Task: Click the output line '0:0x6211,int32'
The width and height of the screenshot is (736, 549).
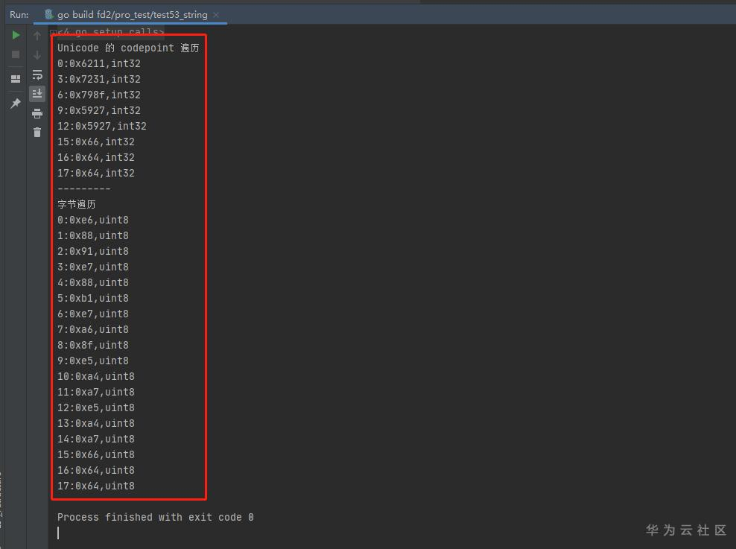Action: (98, 63)
